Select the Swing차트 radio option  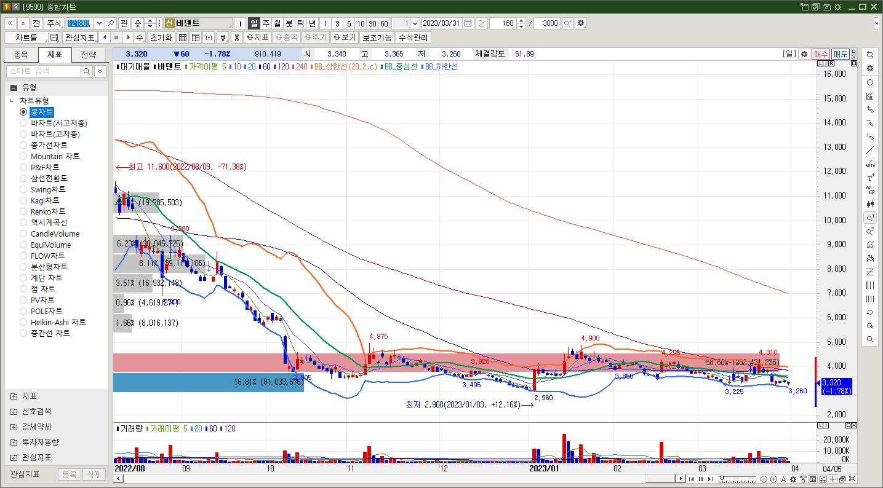point(23,189)
